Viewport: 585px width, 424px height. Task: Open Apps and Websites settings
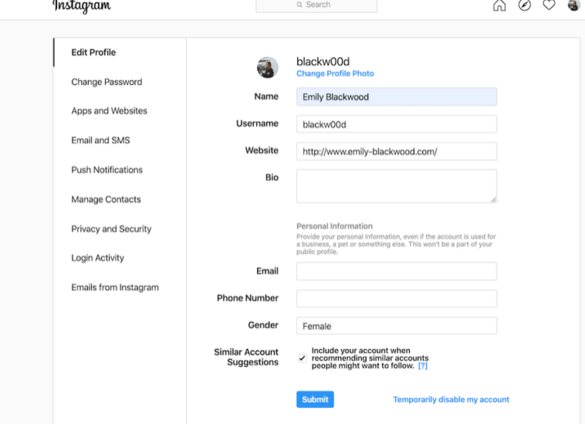click(110, 111)
